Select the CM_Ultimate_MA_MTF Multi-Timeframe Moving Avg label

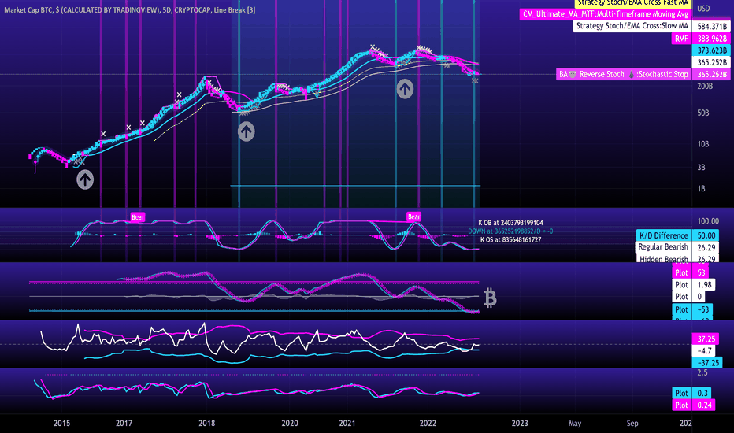coord(606,14)
